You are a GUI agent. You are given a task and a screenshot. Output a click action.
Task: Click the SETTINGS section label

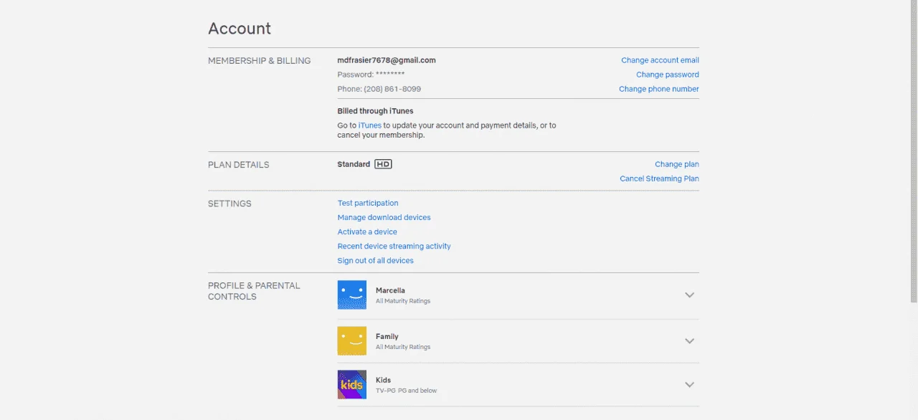[229, 204]
